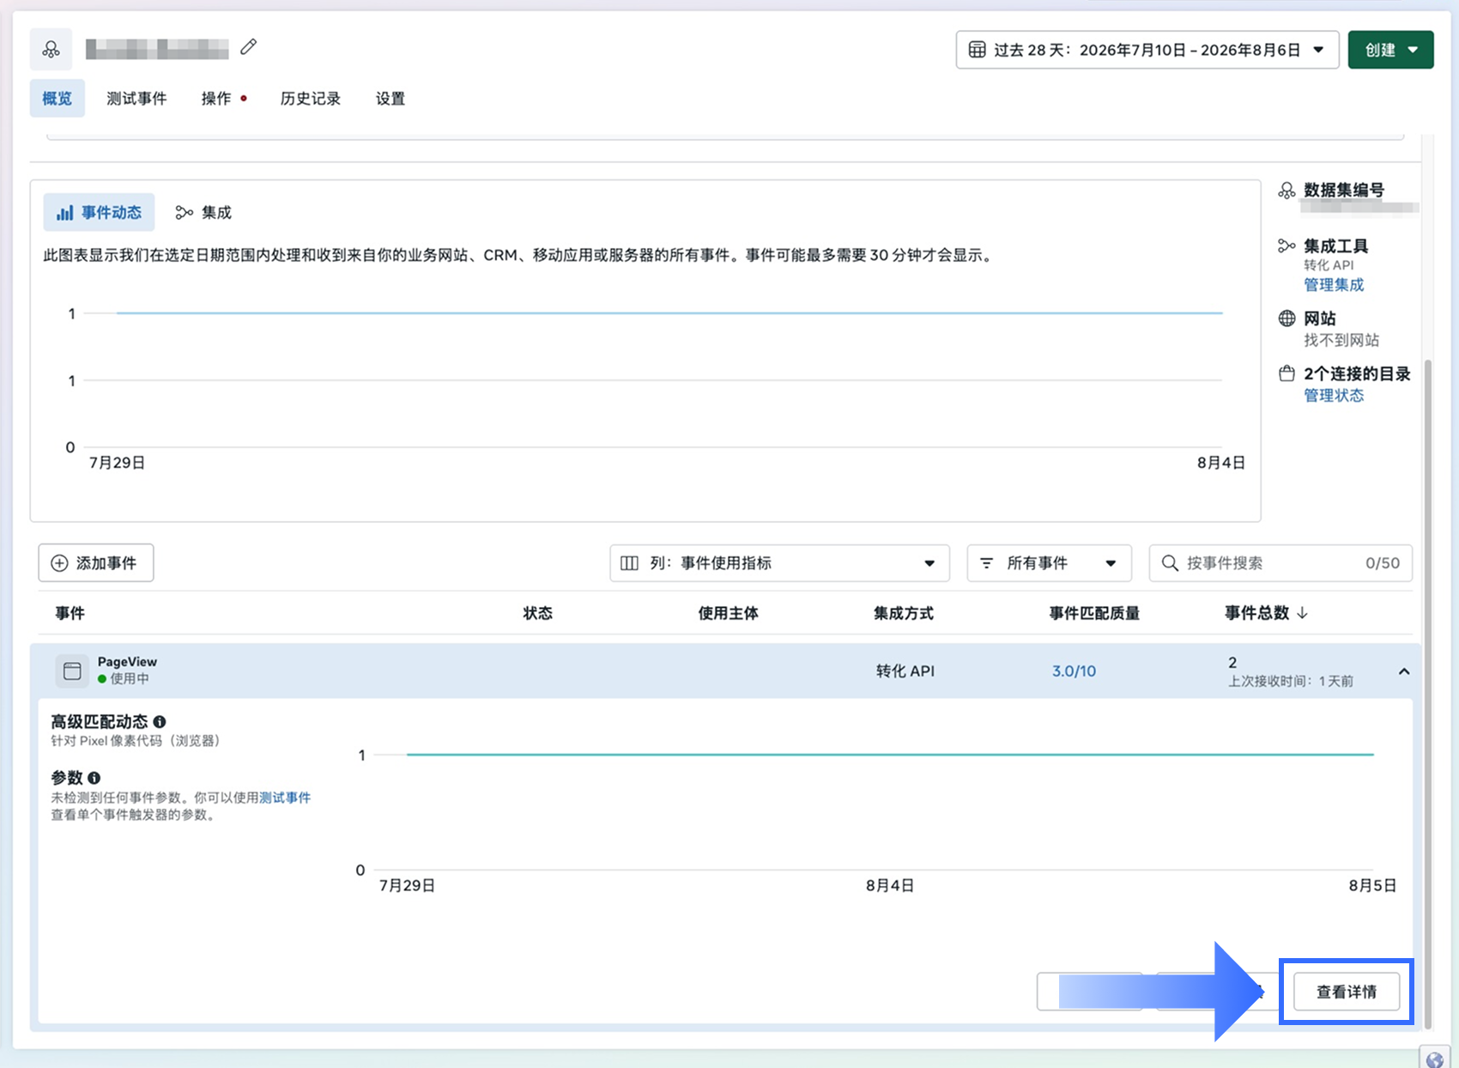The width and height of the screenshot is (1459, 1068).
Task: Click the pencil icon to rename the dataset
Action: click(x=248, y=47)
